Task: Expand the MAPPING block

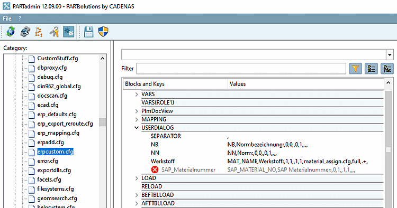Action: [137, 119]
